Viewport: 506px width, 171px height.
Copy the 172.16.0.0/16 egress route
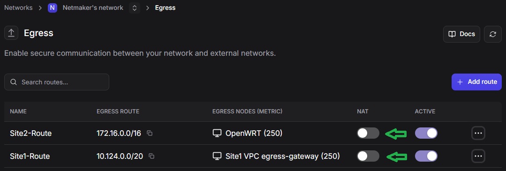150,133
